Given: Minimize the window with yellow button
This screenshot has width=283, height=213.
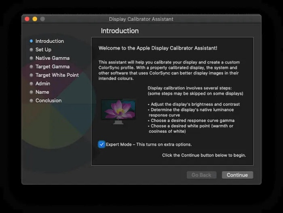Looking at the screenshot, I should [35, 19].
